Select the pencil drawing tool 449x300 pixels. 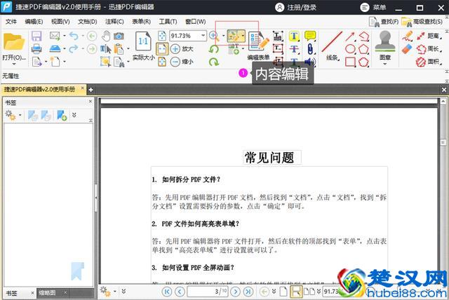click(407, 36)
